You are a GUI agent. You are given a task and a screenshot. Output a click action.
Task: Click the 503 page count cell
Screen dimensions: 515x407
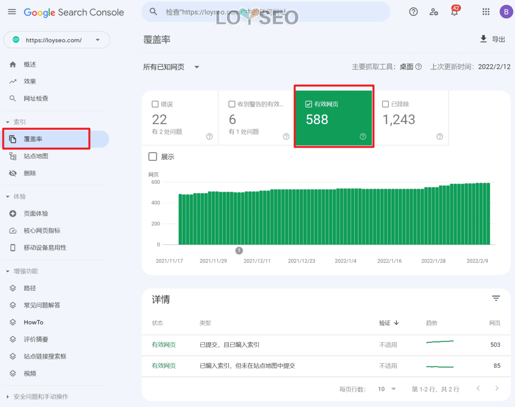[x=495, y=345]
